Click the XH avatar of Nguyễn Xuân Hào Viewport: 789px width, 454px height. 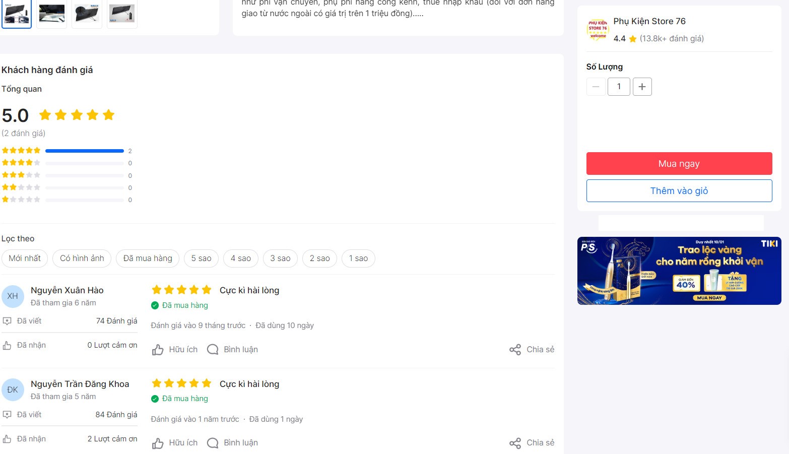(13, 296)
